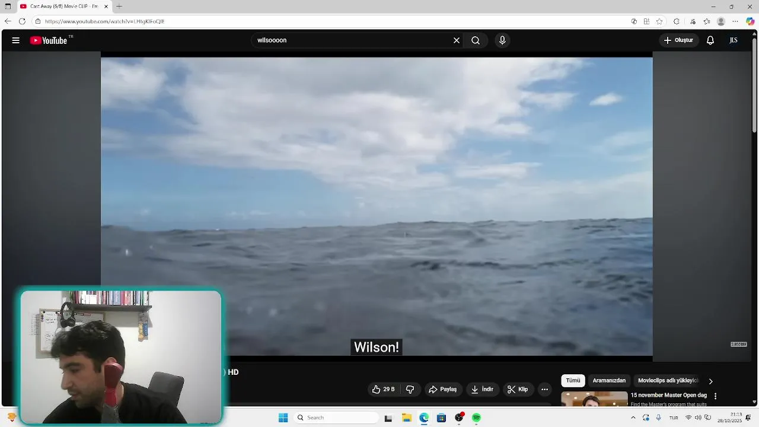Open Task View on taskbar
759x427 pixels.
tap(388, 418)
